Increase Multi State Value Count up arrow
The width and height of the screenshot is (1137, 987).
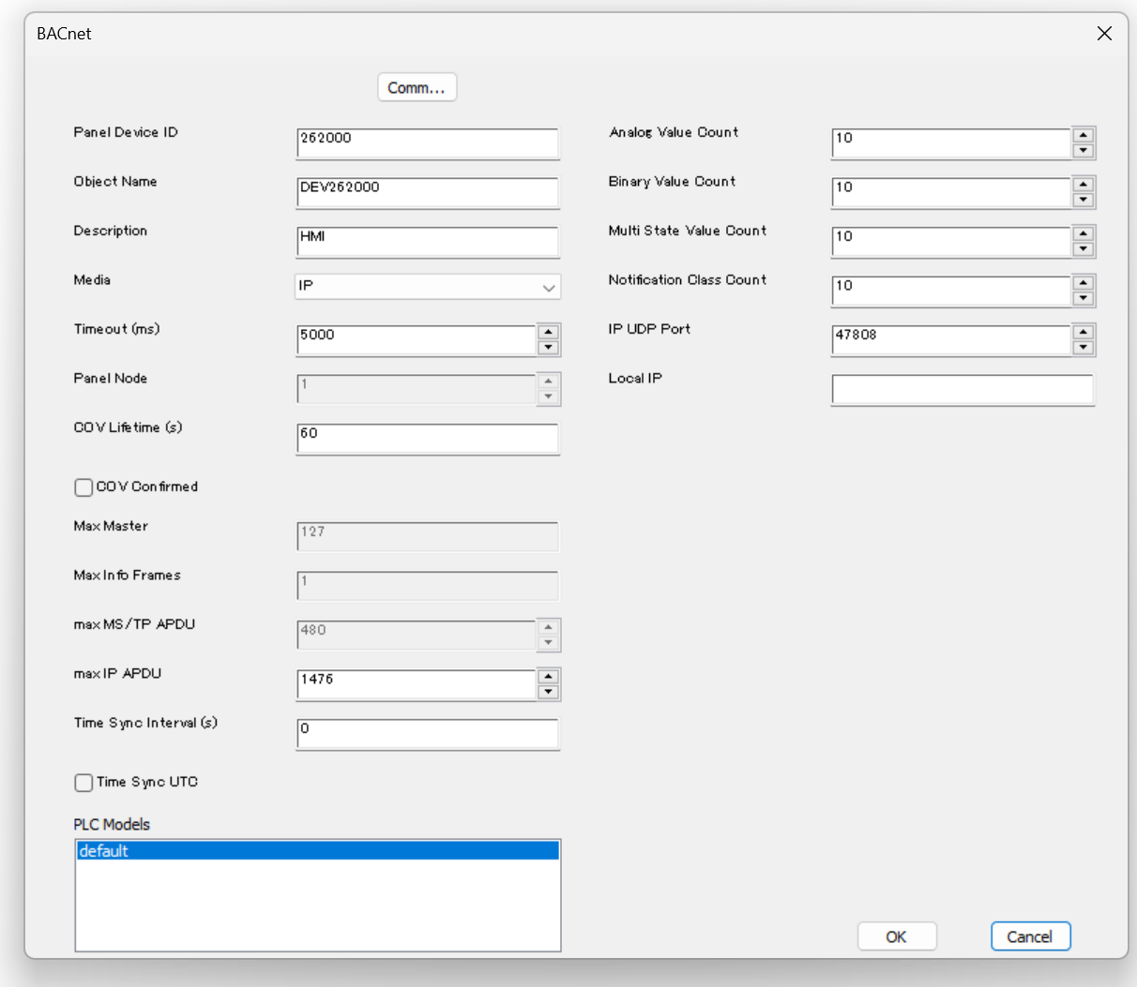coord(1084,234)
